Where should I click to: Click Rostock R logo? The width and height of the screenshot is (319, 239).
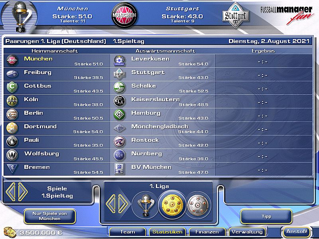click(119, 142)
